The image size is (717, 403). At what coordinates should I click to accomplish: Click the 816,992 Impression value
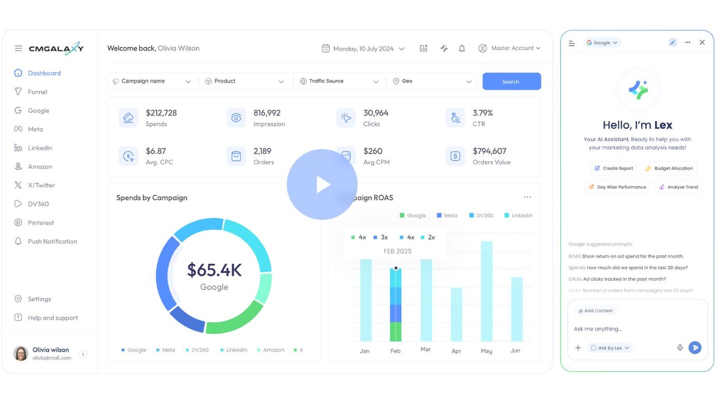[x=267, y=113]
